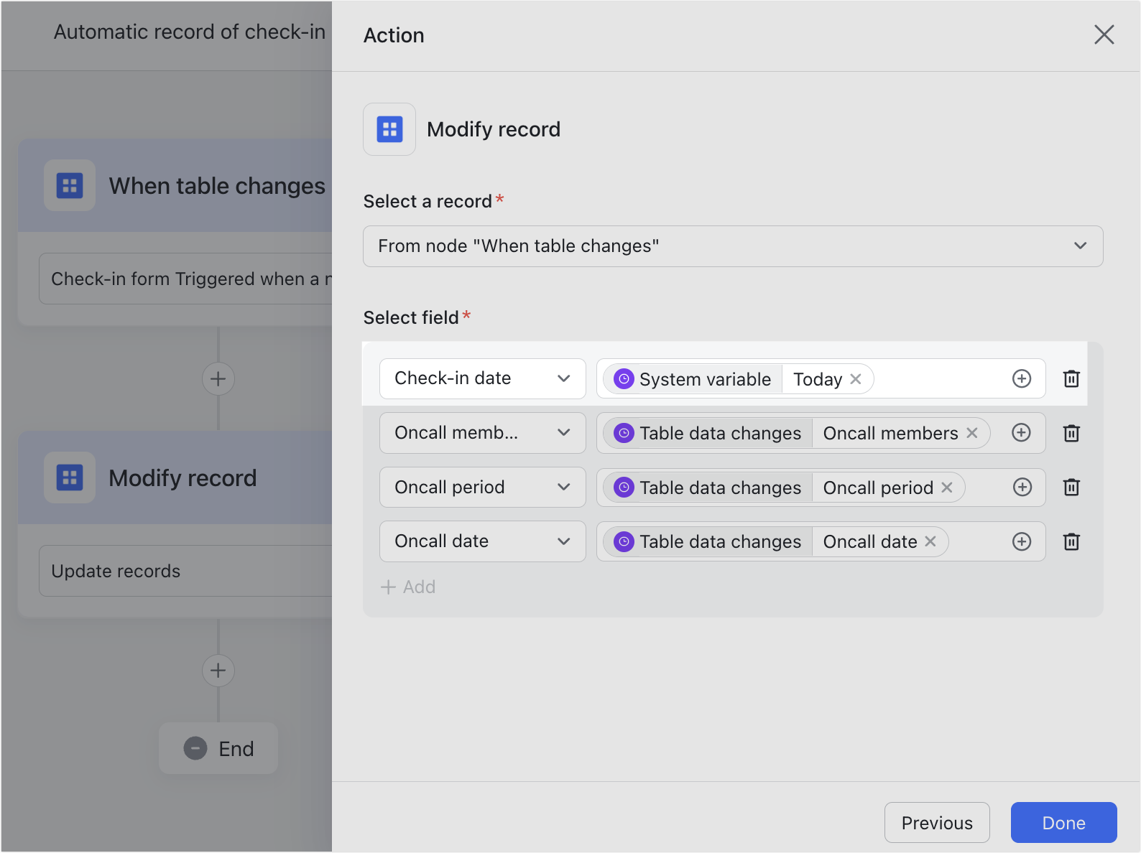Close the Action panel
Image resolution: width=1141 pixels, height=853 pixels.
click(1104, 34)
